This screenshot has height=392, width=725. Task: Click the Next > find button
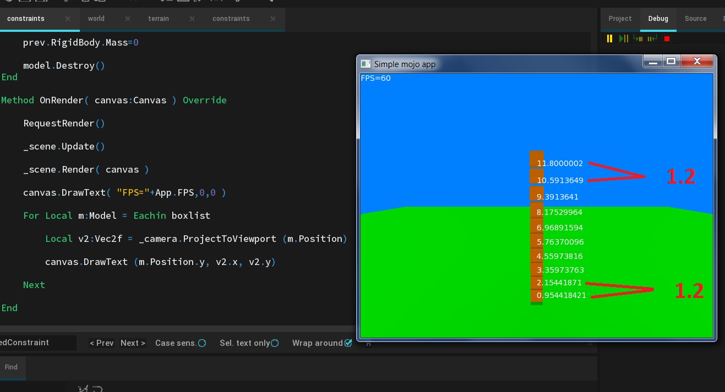click(x=133, y=343)
